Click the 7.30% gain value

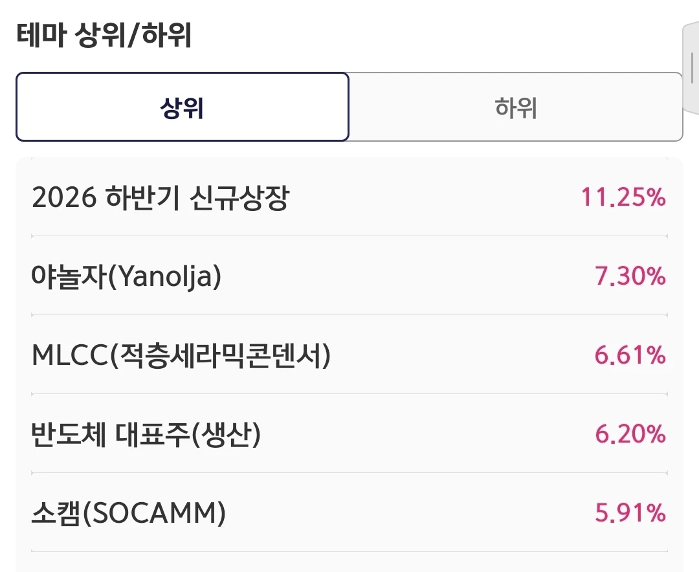coord(630,276)
